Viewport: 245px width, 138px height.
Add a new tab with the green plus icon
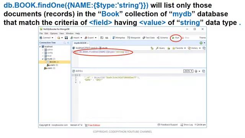201,43
